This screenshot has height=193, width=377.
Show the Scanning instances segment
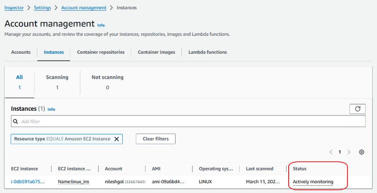[x=57, y=82]
